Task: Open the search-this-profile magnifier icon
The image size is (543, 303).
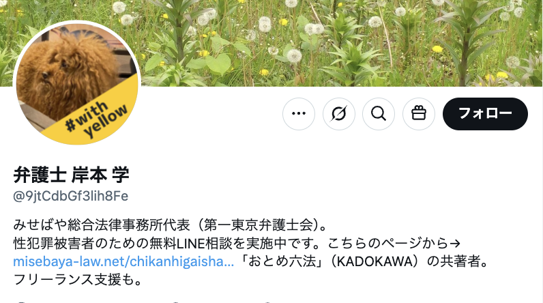Action: tap(379, 113)
